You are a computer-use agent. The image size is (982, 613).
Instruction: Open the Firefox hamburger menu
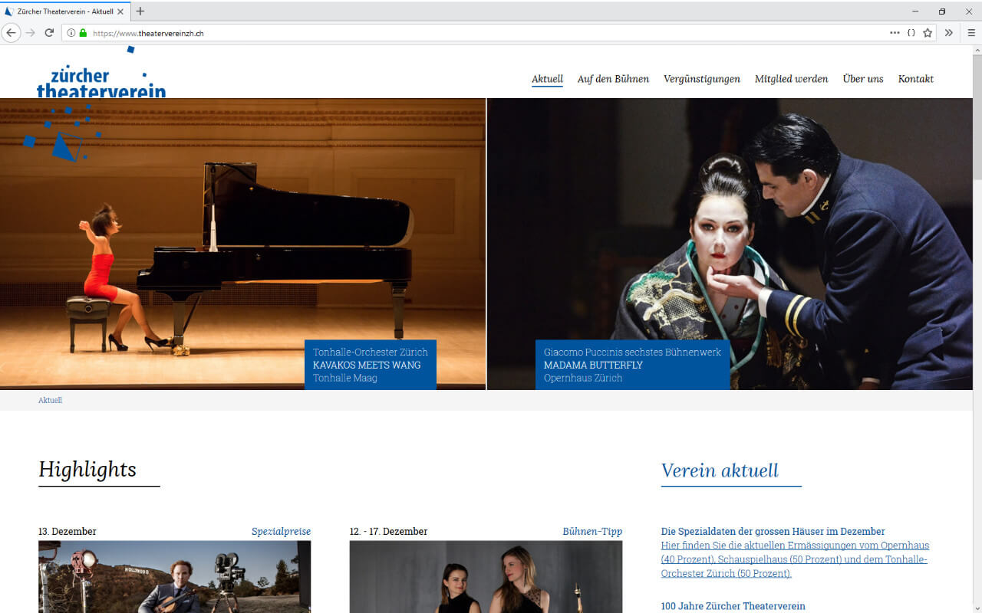[970, 33]
